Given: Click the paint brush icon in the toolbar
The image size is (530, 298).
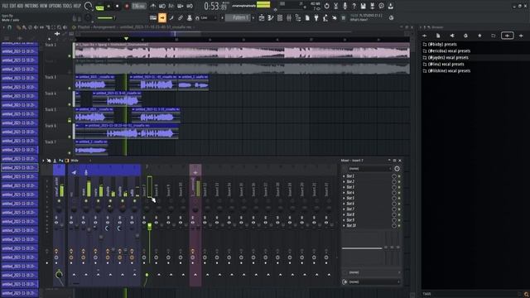Looking at the screenshot, I should 171,18.
